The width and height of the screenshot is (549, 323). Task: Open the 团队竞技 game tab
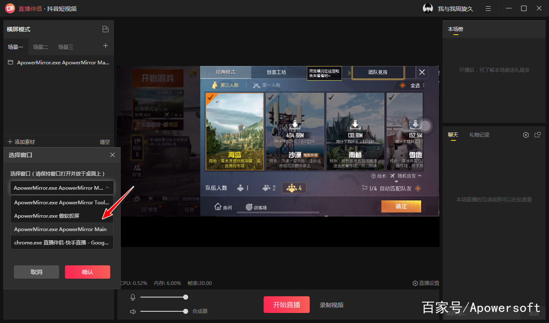(378, 72)
